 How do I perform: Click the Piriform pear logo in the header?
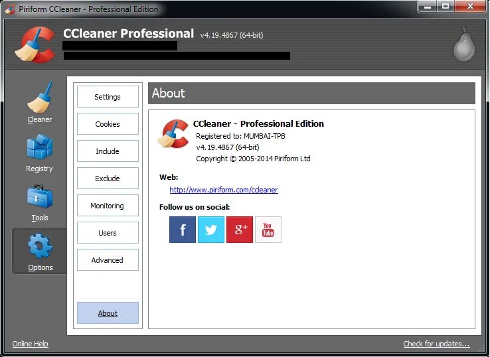464,44
